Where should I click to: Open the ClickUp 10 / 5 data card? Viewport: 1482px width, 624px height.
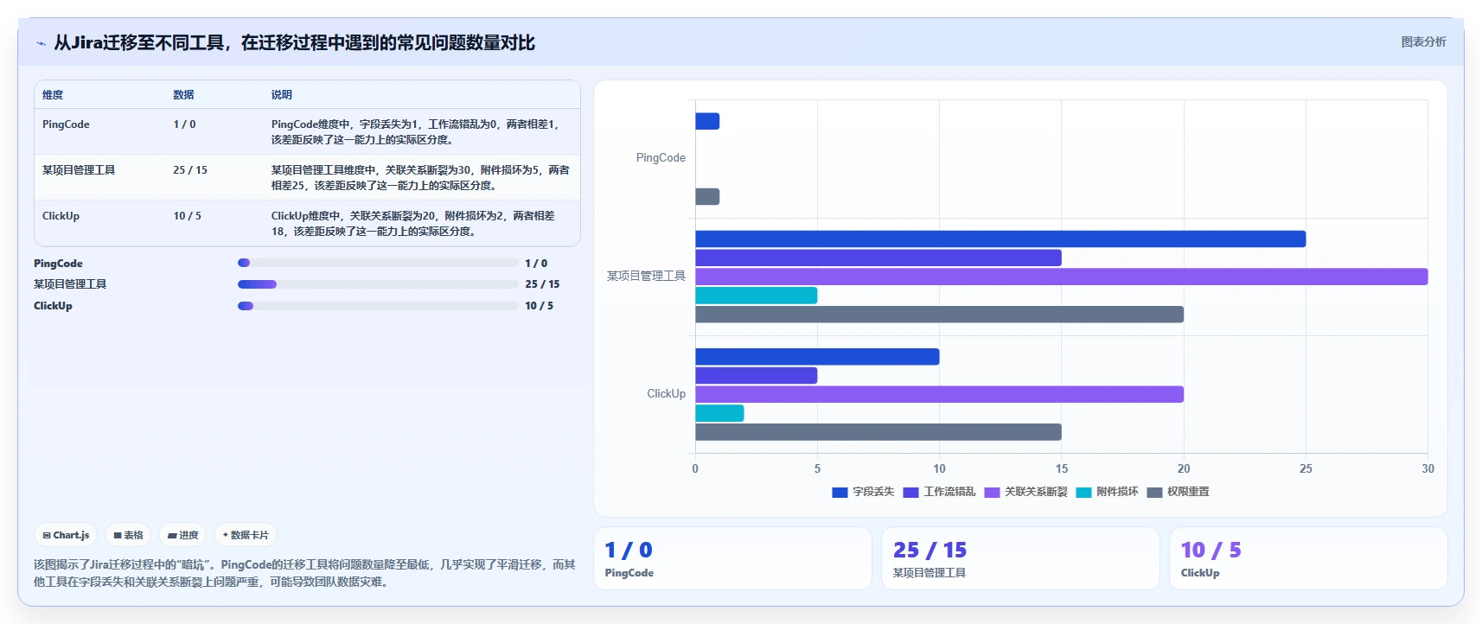(x=1308, y=559)
